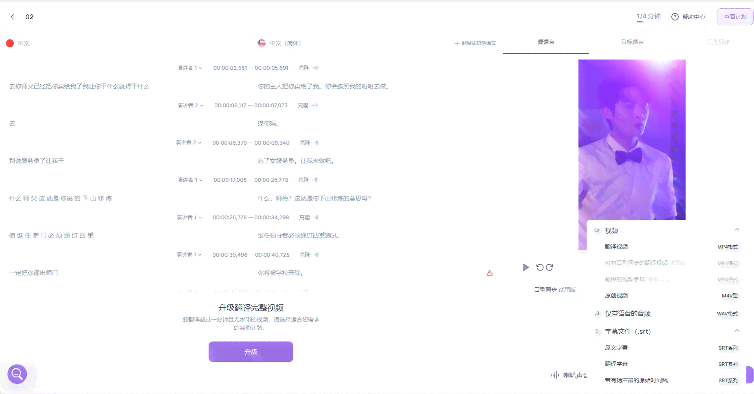Open speaker 2 dropdown at 00:00:08,370
This screenshot has width=754, height=394.
pyautogui.click(x=189, y=143)
